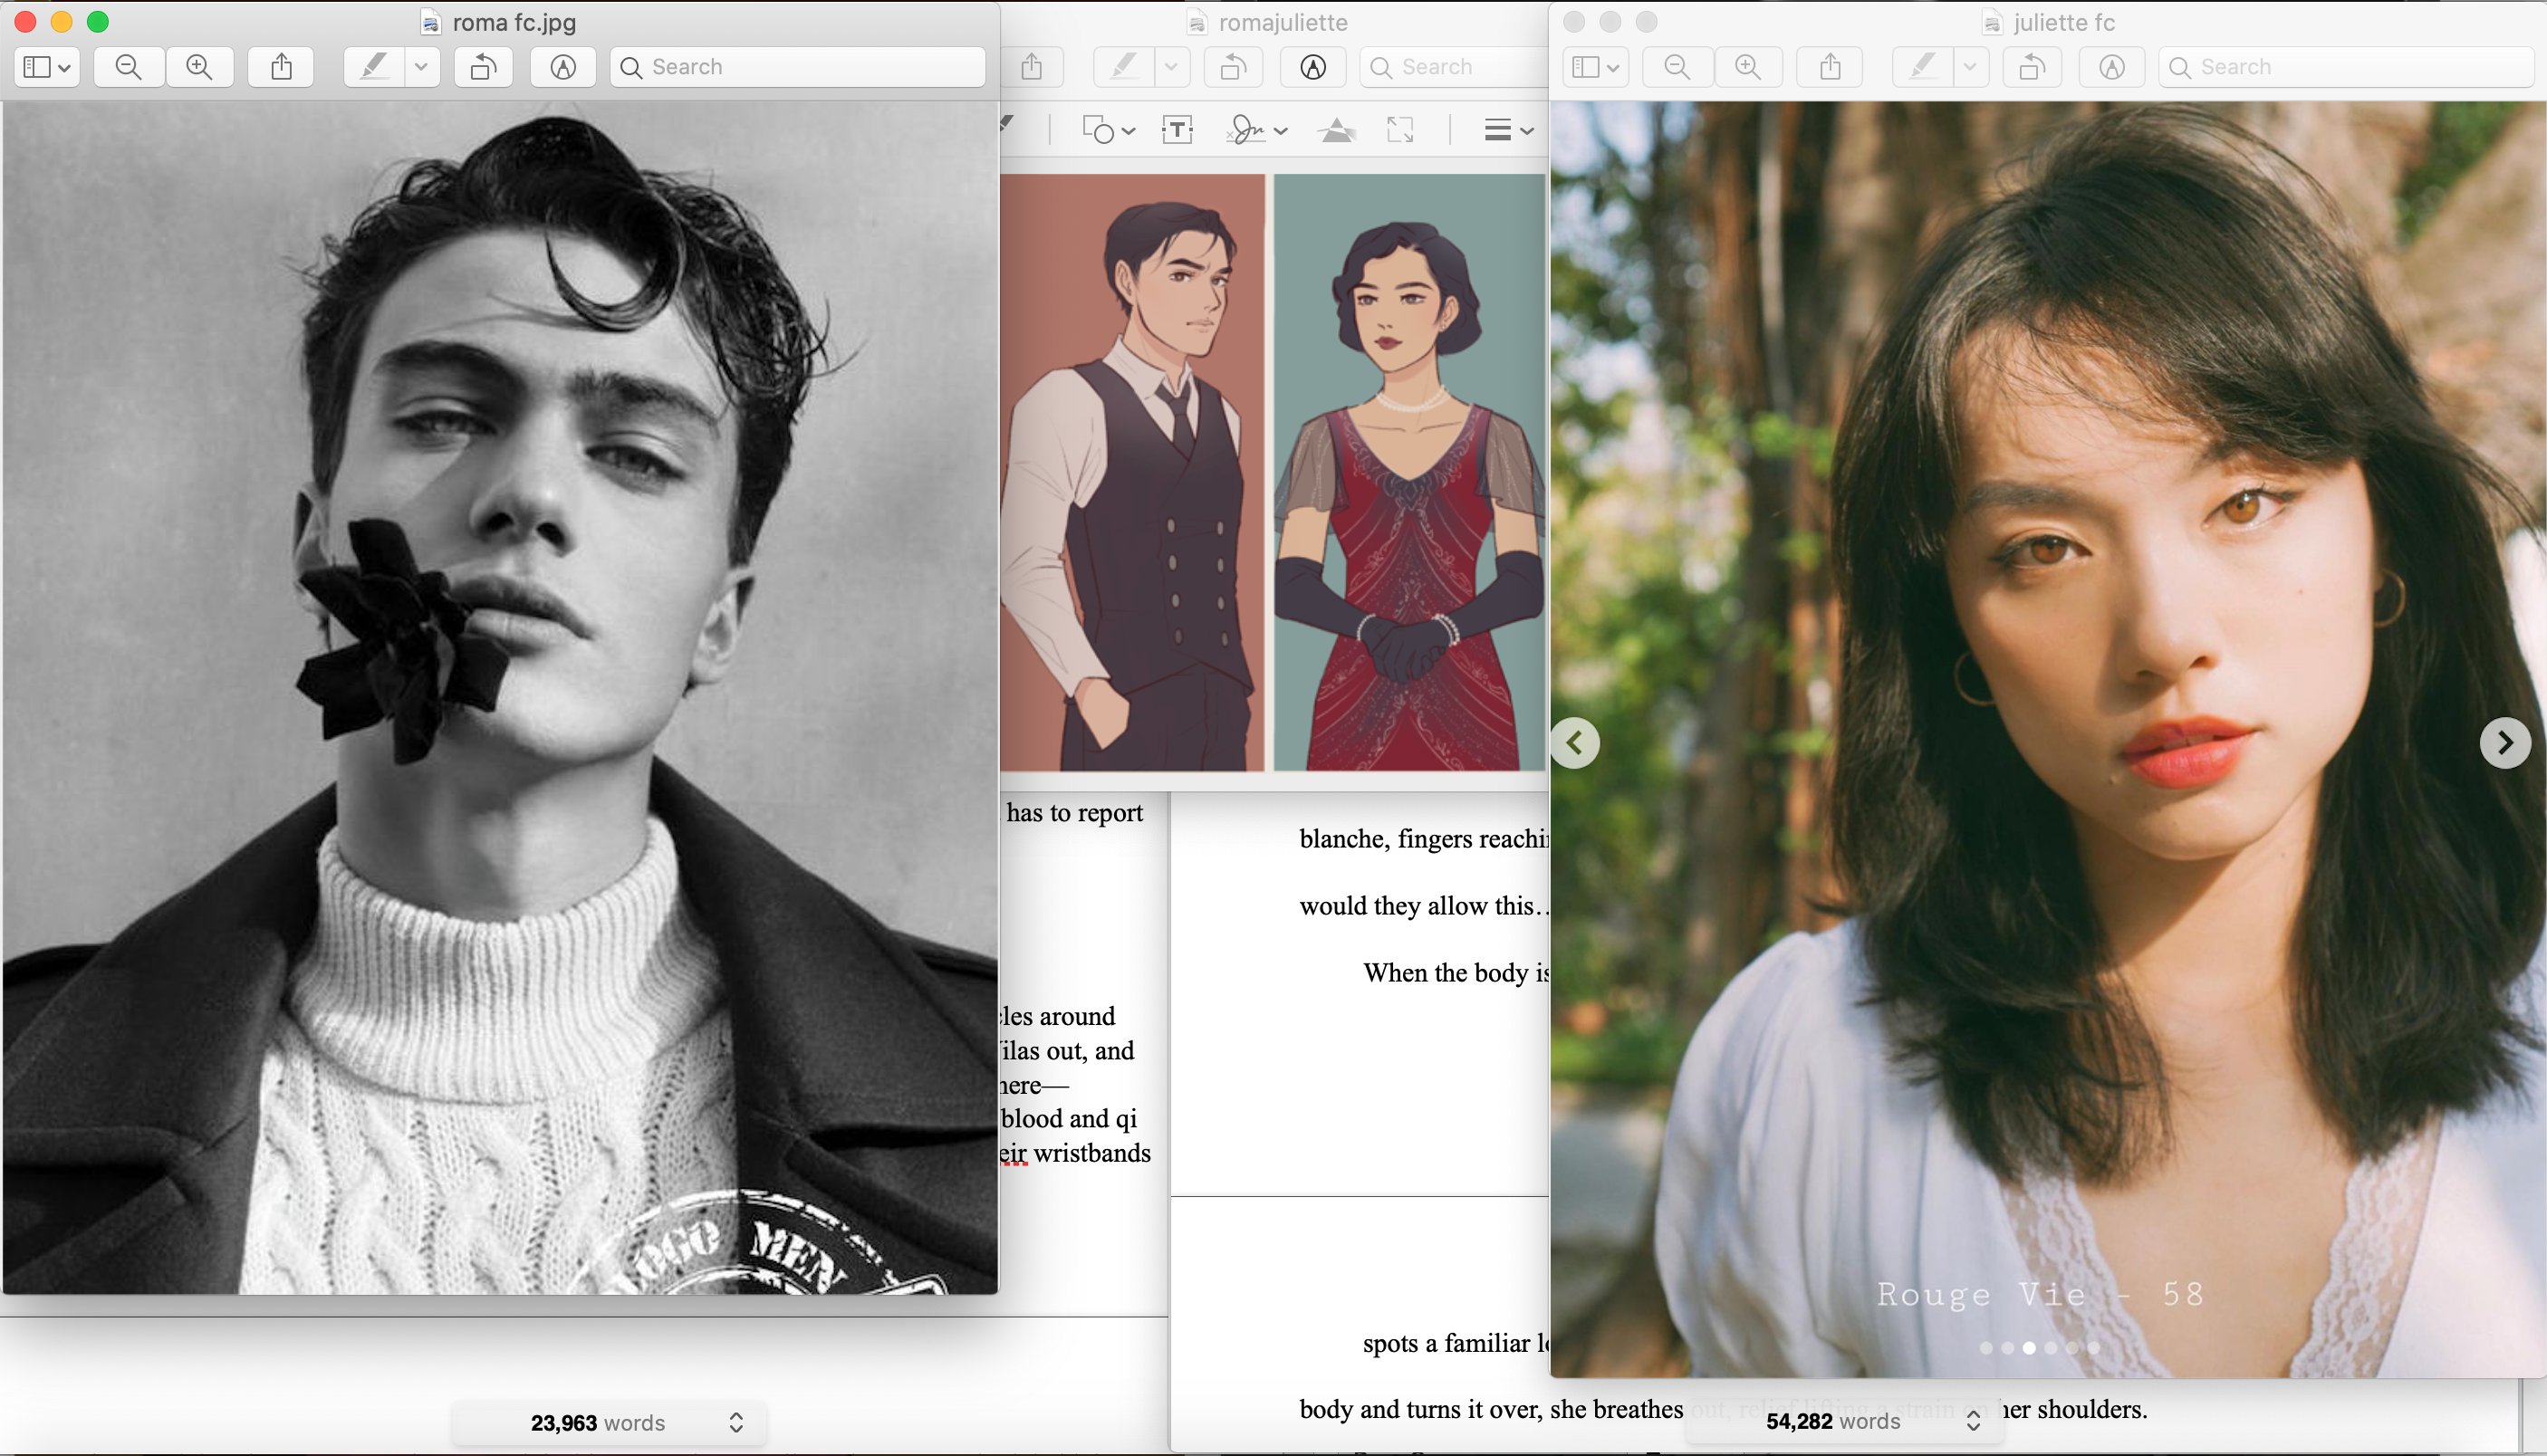The height and width of the screenshot is (1456, 2547).
Task: Click Share button in roma fc.jpg toolbar
Action: click(282, 67)
